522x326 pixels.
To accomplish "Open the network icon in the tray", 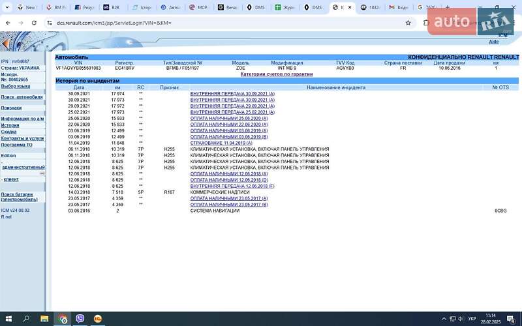I will tap(453, 319).
